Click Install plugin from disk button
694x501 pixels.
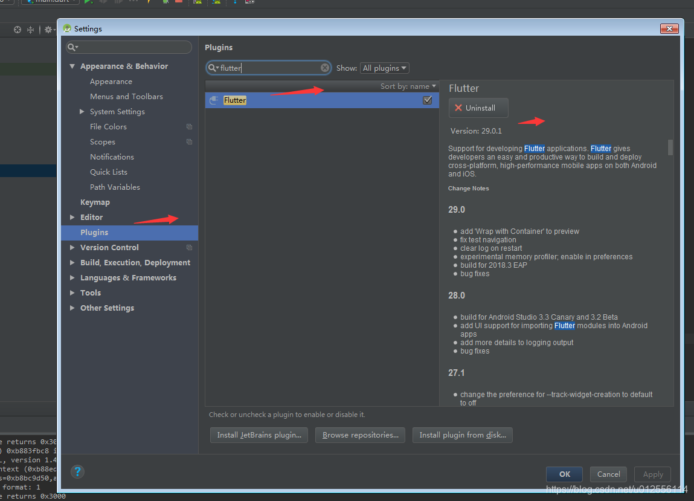(x=463, y=435)
